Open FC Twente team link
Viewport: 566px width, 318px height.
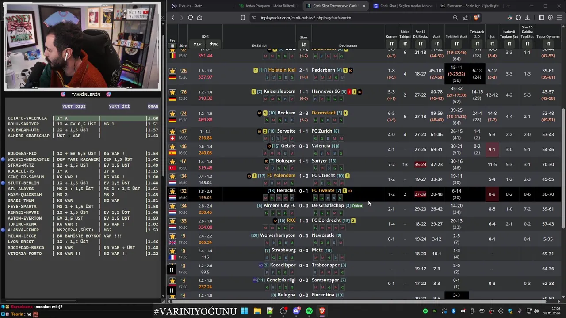323,190
